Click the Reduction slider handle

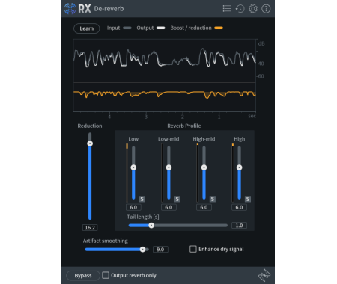click(x=90, y=143)
